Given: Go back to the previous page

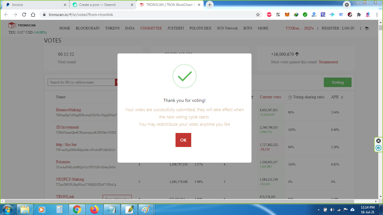Looking at the screenshot, I should 6,15.
